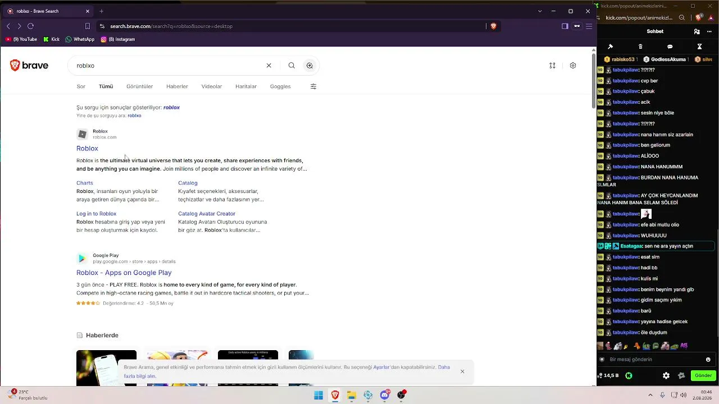This screenshot has height=404, width=719.
Task: Show hidden system tray icons
Action: [x=650, y=395]
